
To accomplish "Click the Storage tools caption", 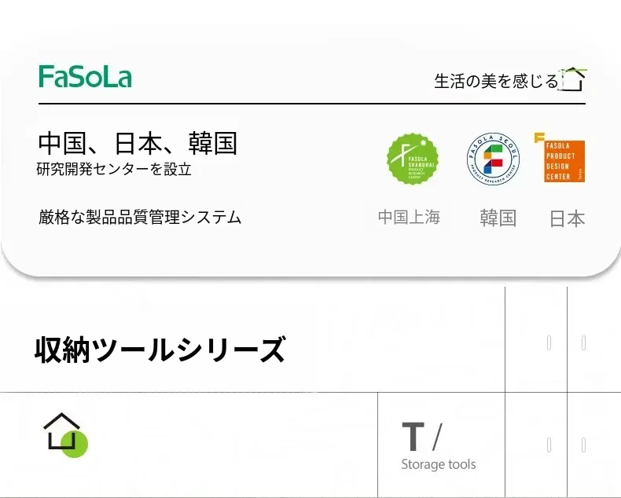I will [438, 464].
